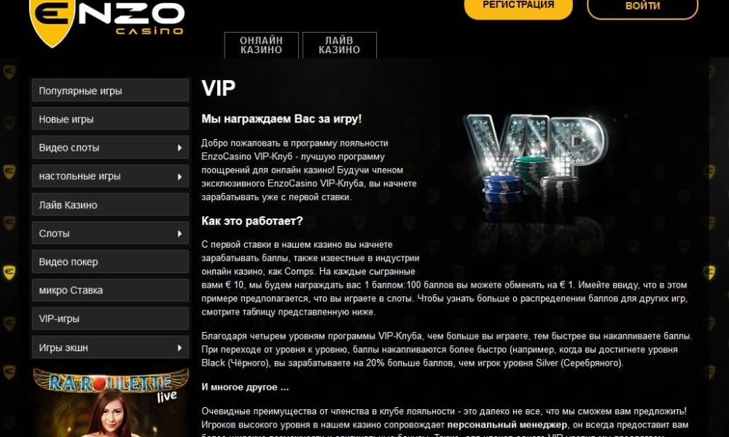Click the РЕГИСТРАЦИЯ button

tap(518, 7)
